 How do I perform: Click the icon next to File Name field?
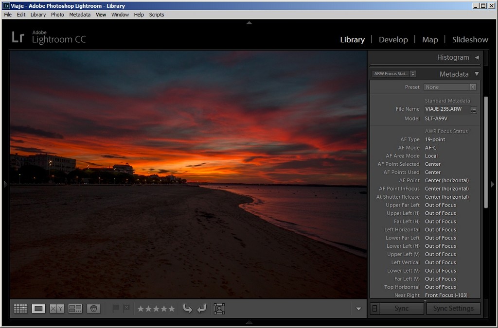point(474,110)
